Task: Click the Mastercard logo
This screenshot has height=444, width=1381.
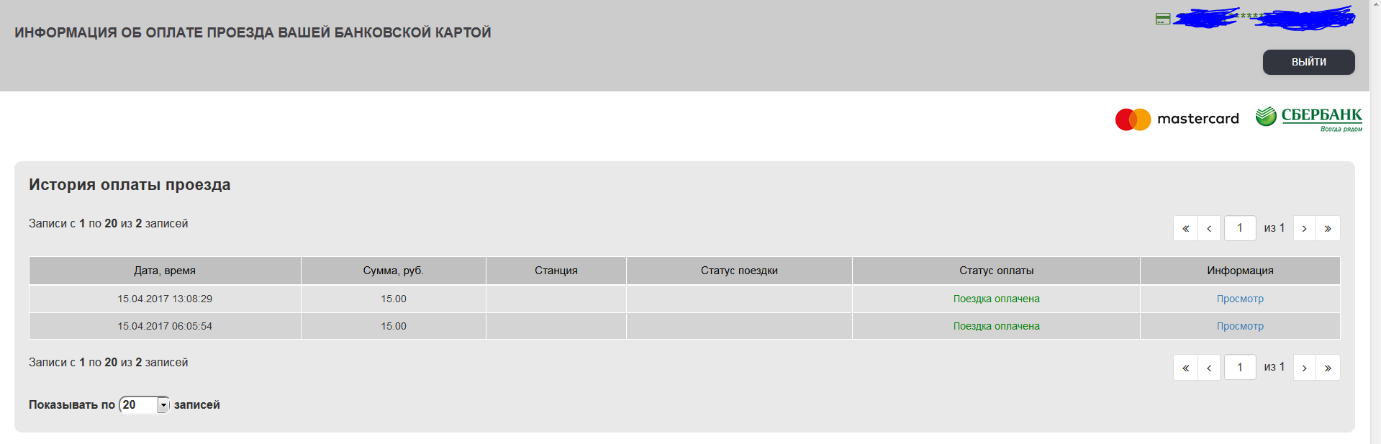Action: [x=1177, y=119]
